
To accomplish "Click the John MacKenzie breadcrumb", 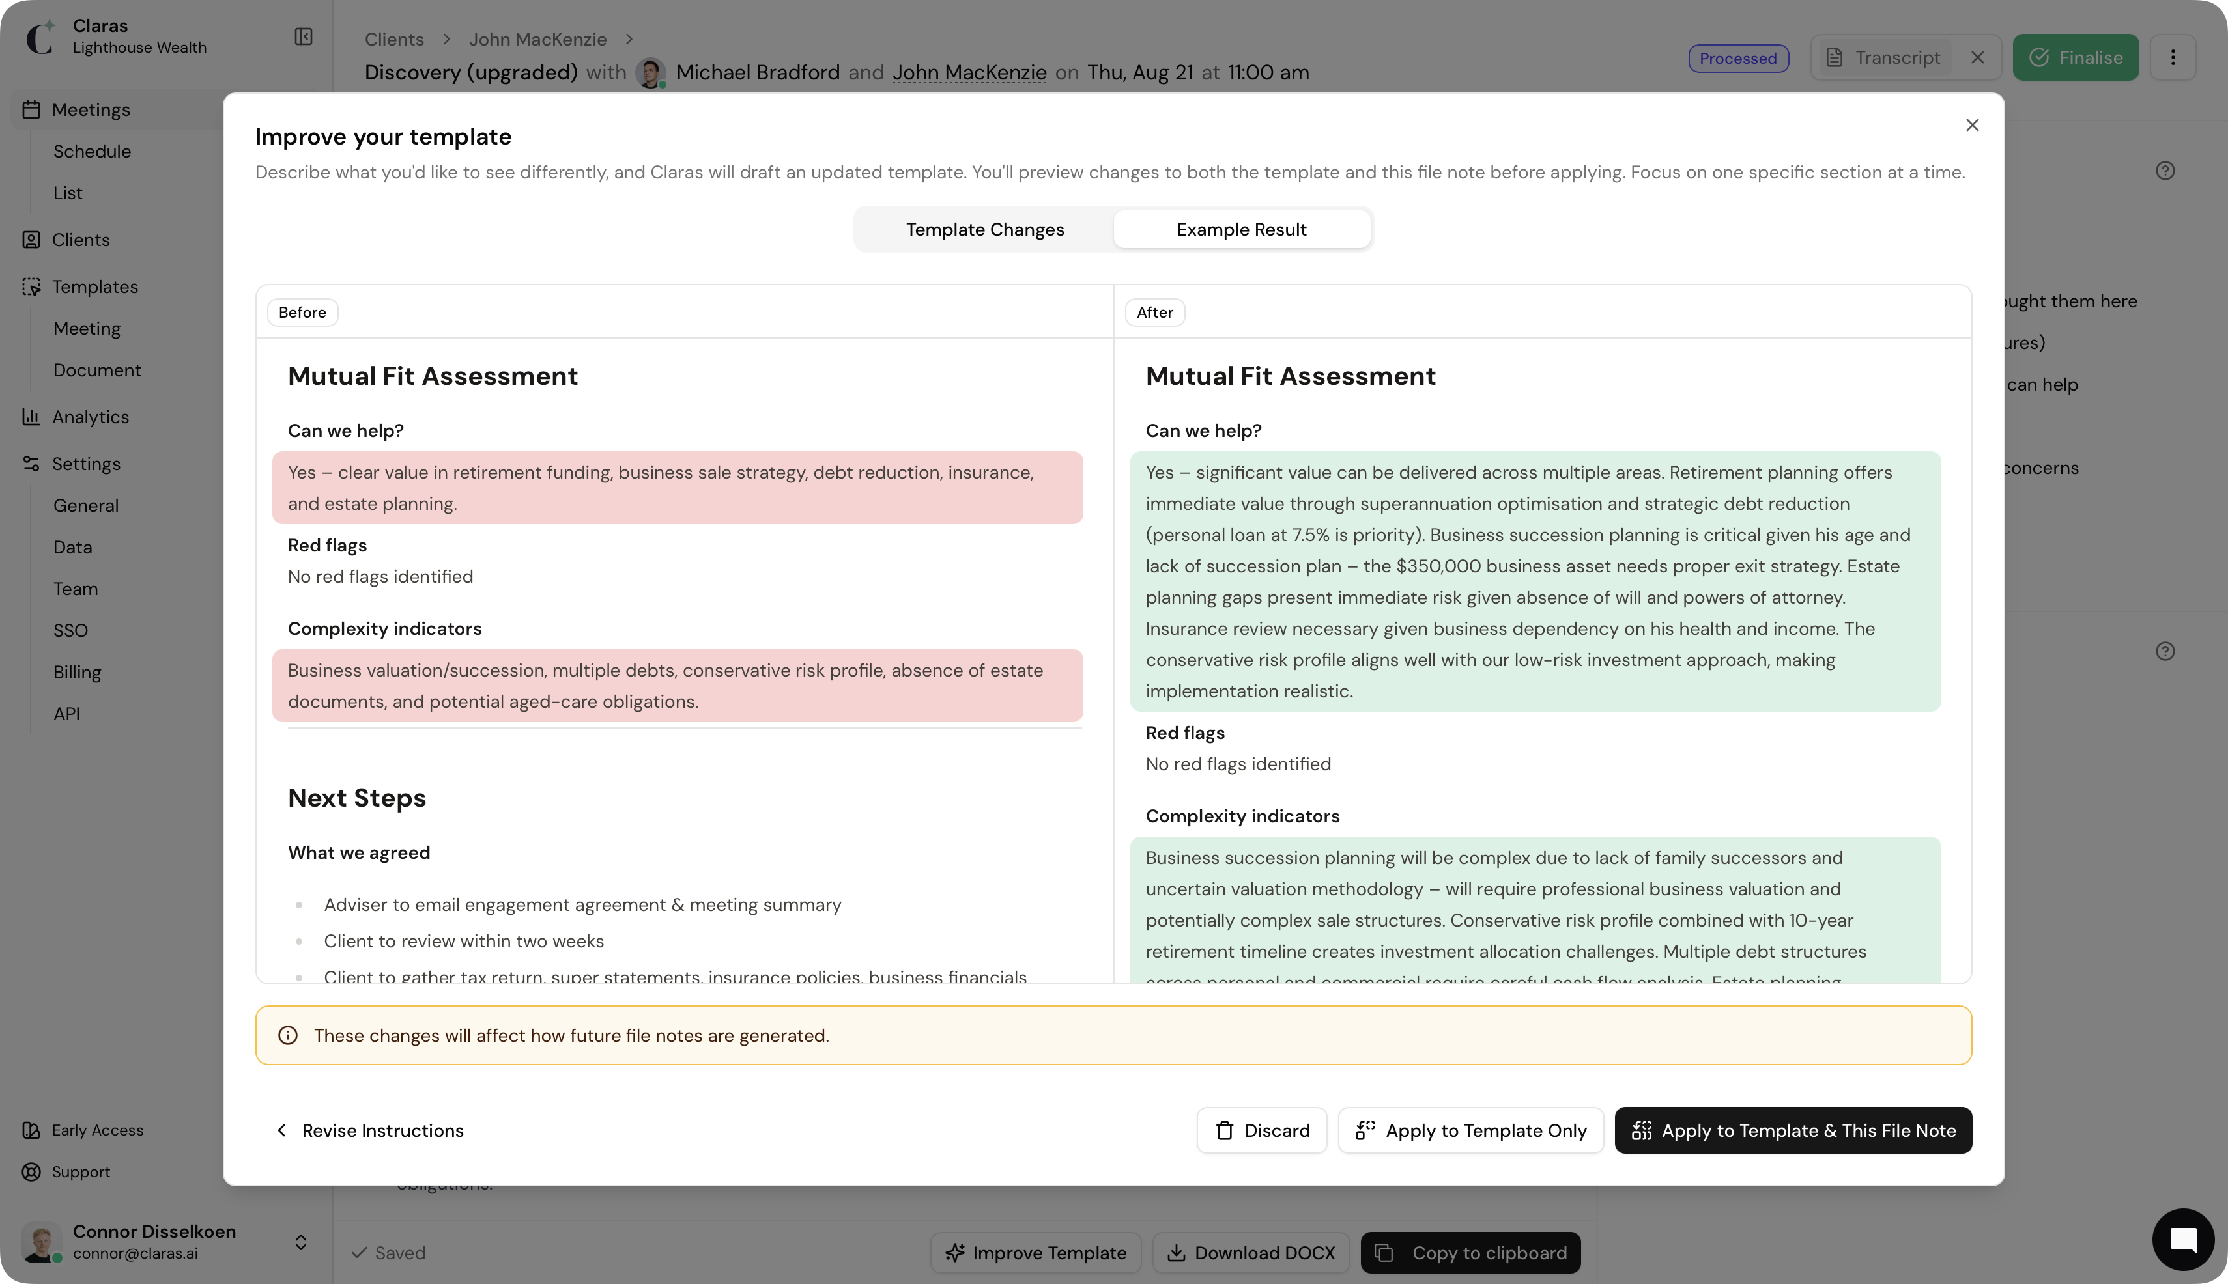I will coord(537,39).
